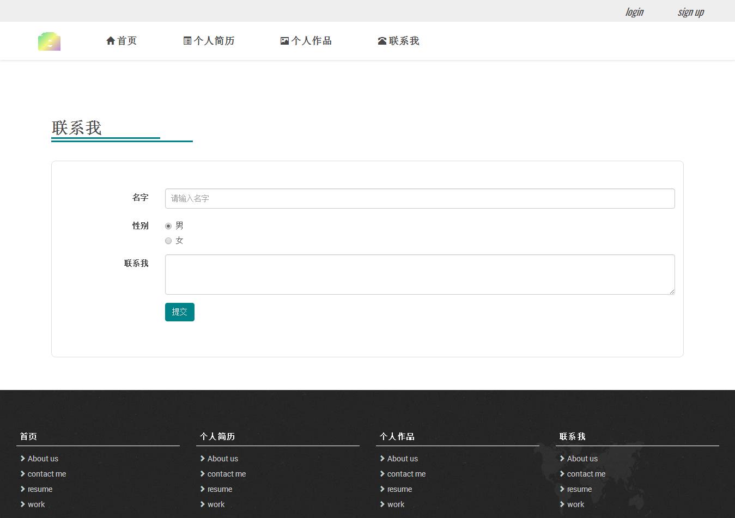
Task: Click the footer heading 联系我
Action: tap(573, 436)
